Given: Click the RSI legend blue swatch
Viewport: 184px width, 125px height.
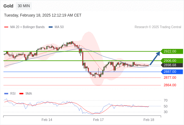Looking at the screenshot, I should pyautogui.click(x=6, y=94).
